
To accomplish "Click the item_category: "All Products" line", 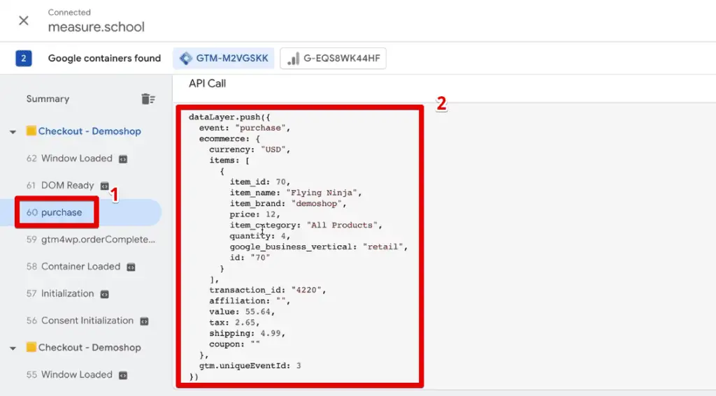I will 306,226.
